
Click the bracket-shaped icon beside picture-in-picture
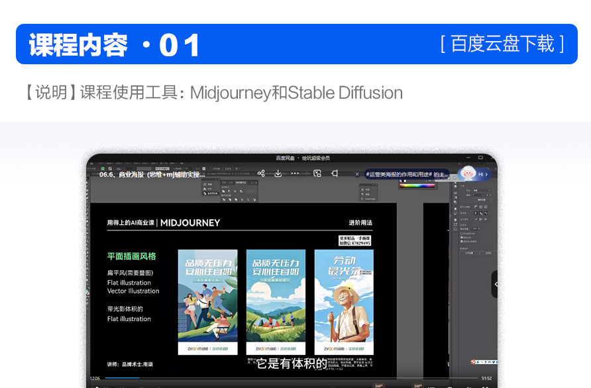point(335,173)
